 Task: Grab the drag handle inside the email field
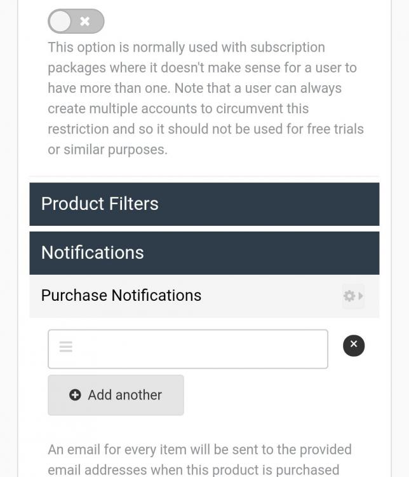(x=66, y=347)
